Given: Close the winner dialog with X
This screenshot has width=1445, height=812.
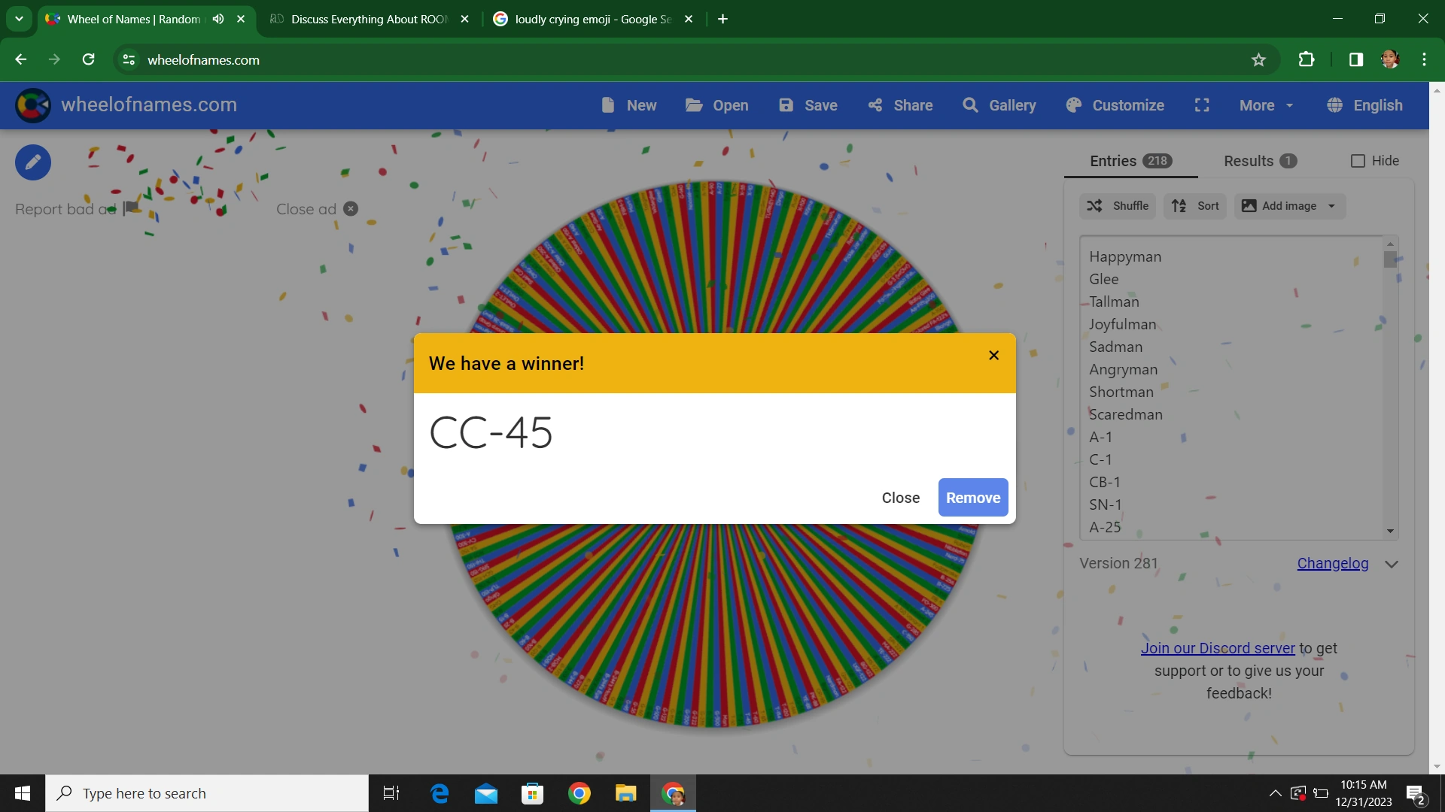Looking at the screenshot, I should click(993, 356).
